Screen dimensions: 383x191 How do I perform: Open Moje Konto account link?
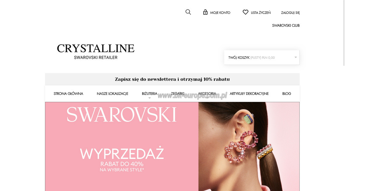pyautogui.click(x=220, y=13)
